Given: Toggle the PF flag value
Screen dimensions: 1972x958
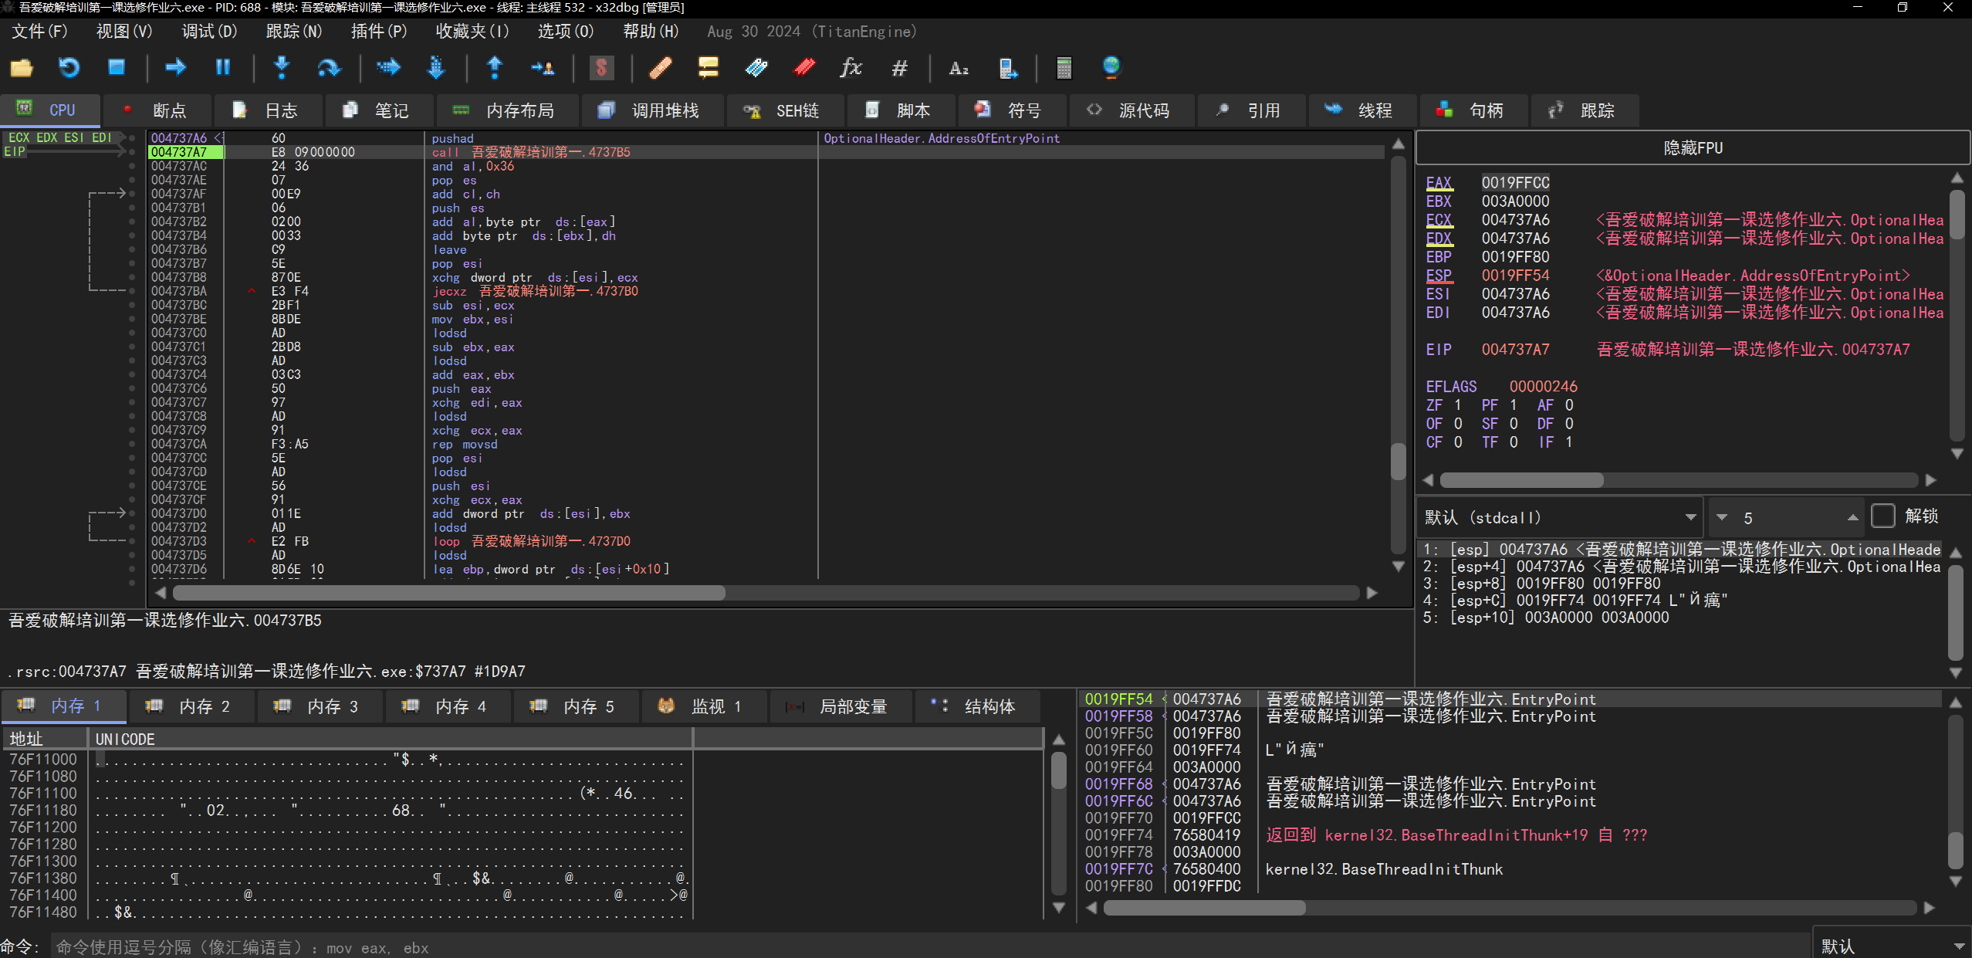Looking at the screenshot, I should [1514, 405].
